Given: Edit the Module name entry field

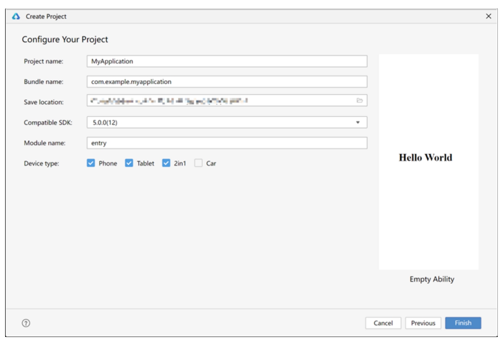Looking at the screenshot, I should pyautogui.click(x=226, y=143).
